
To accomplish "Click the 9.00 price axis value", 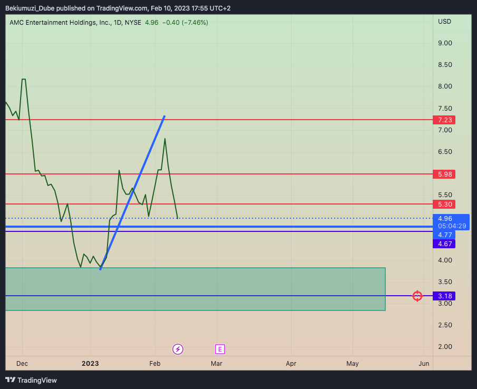I will (445, 43).
